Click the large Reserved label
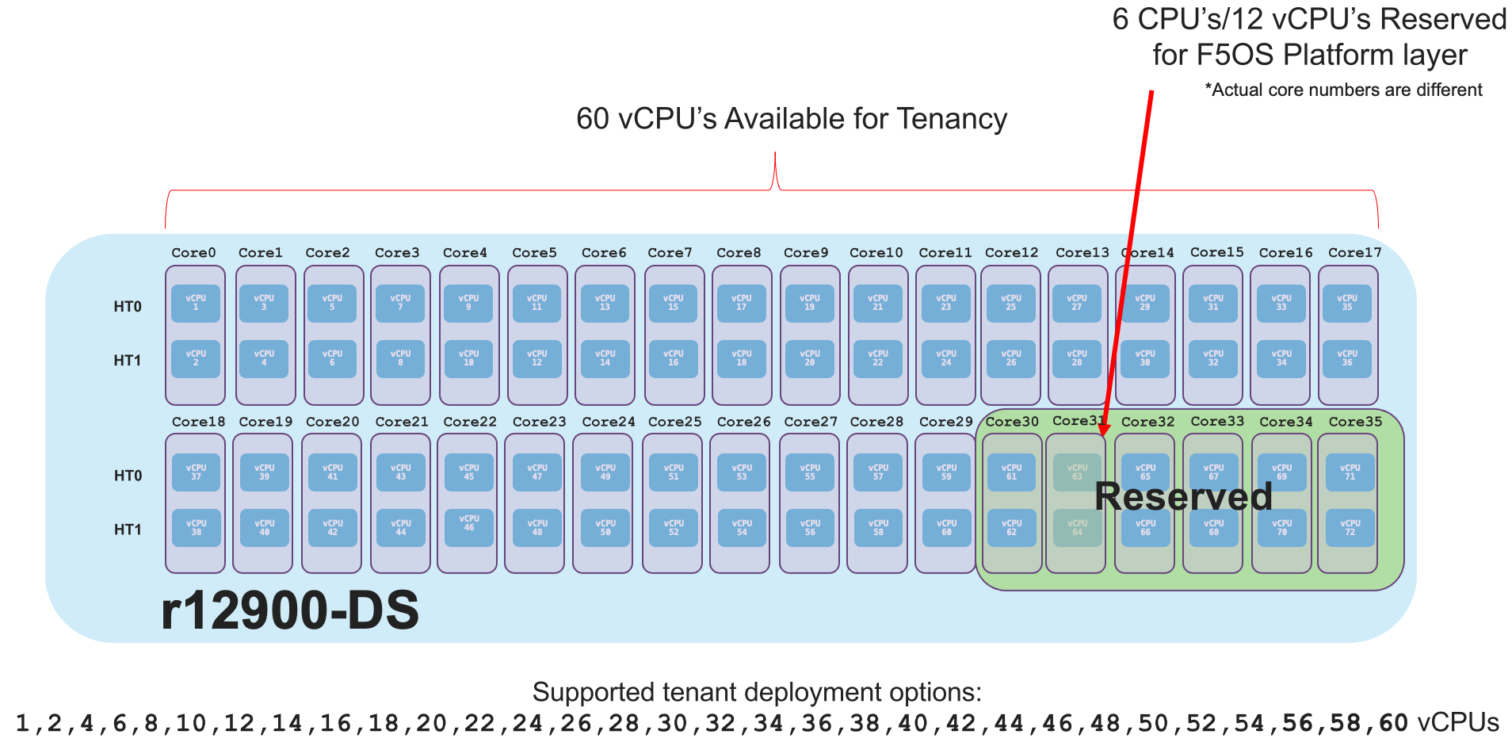The image size is (1512, 746). pos(1183,497)
